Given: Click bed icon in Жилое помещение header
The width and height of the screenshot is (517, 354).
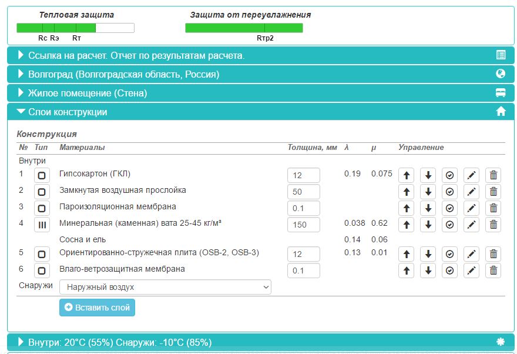Looking at the screenshot, I should (501, 93).
